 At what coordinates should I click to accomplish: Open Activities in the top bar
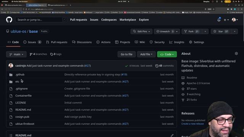[5, 2]
